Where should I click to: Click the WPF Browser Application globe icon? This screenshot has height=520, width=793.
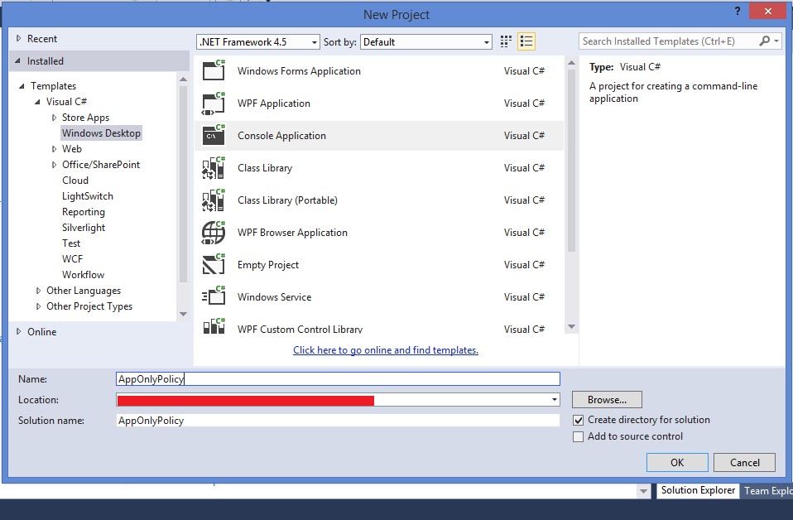[x=214, y=232]
